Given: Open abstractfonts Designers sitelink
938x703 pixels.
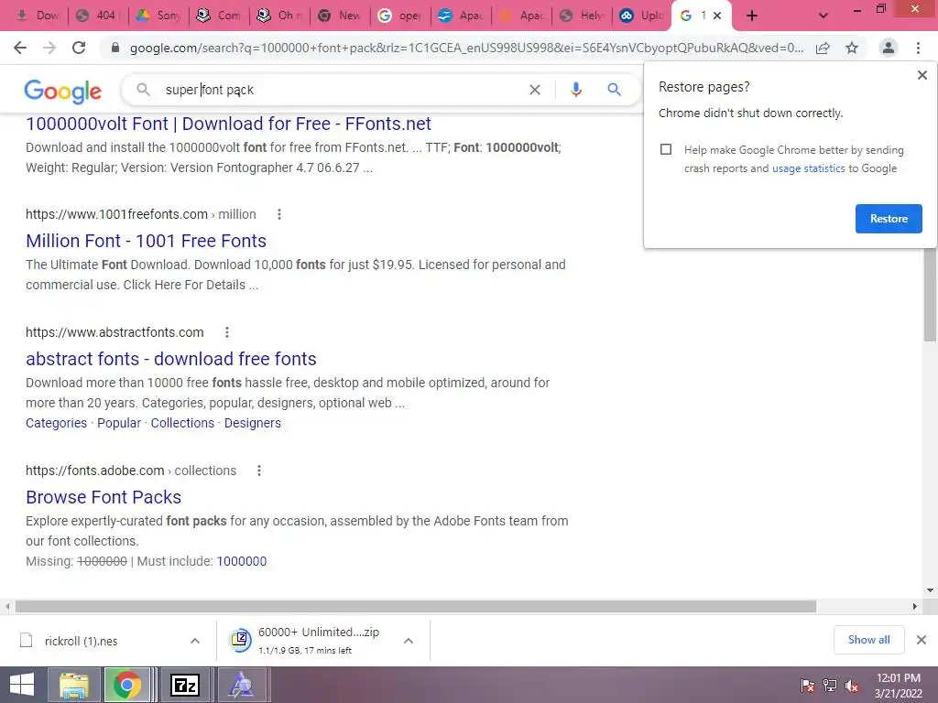Looking at the screenshot, I should click(x=253, y=423).
